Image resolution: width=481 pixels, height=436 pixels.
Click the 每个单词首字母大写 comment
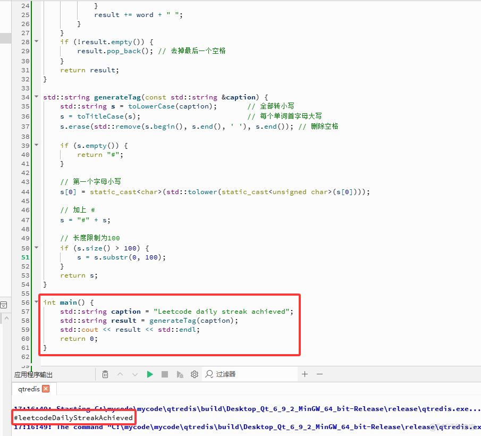285,116
